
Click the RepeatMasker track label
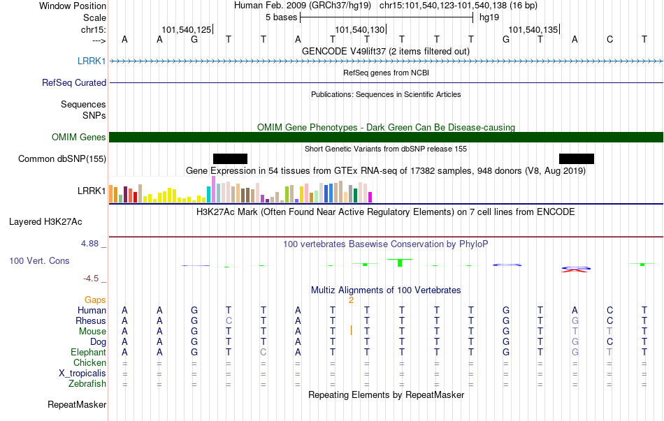point(77,404)
